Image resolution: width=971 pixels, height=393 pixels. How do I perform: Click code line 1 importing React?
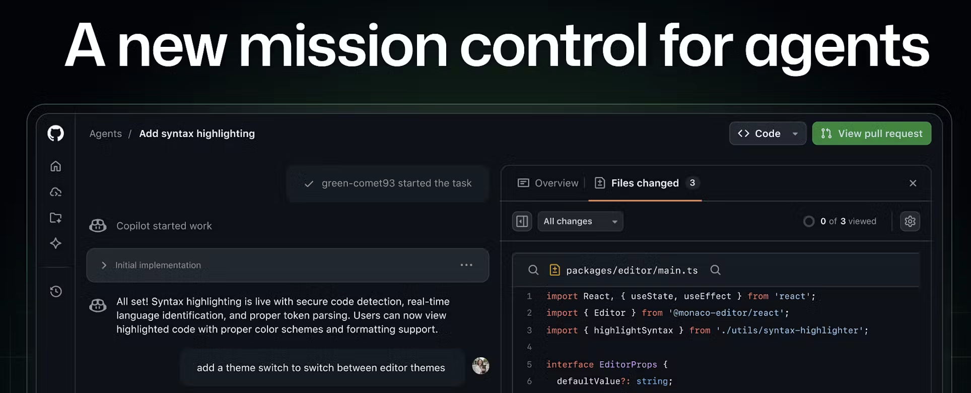pyautogui.click(x=681, y=296)
